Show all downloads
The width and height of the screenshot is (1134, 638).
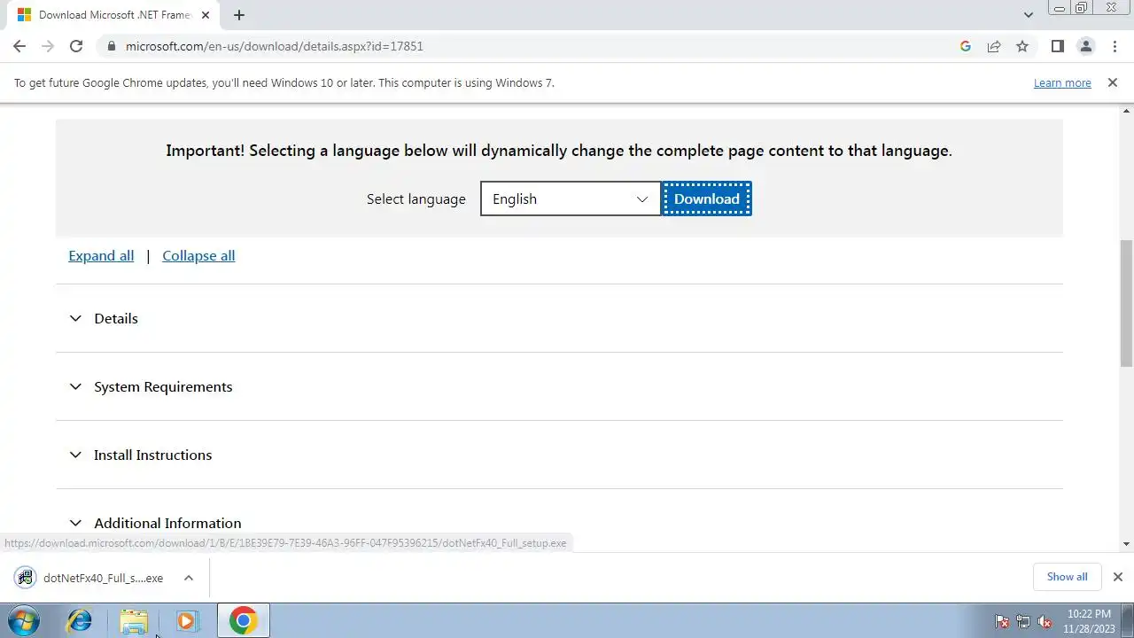[x=1067, y=577]
